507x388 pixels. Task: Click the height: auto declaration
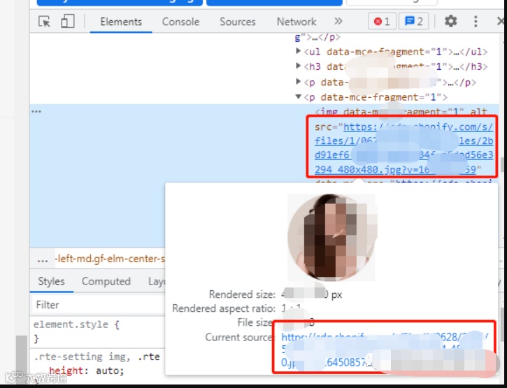pos(86,371)
